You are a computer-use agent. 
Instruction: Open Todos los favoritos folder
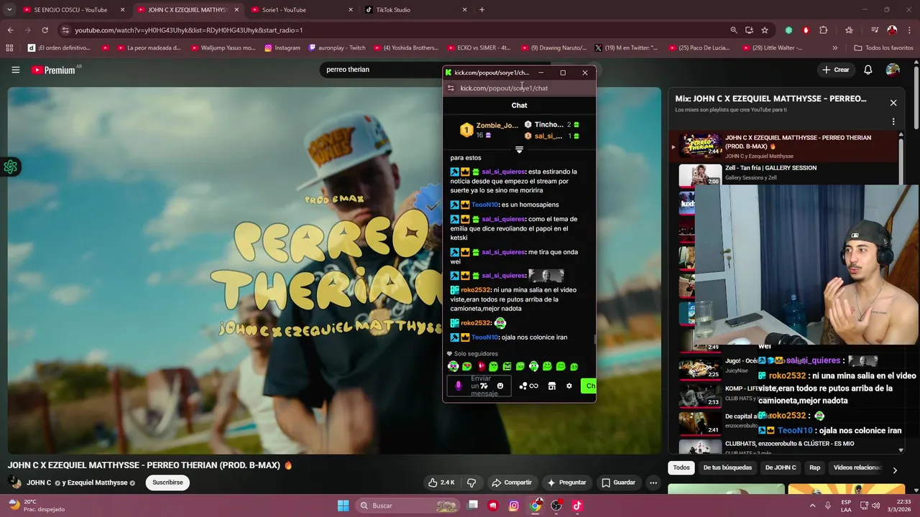883,48
